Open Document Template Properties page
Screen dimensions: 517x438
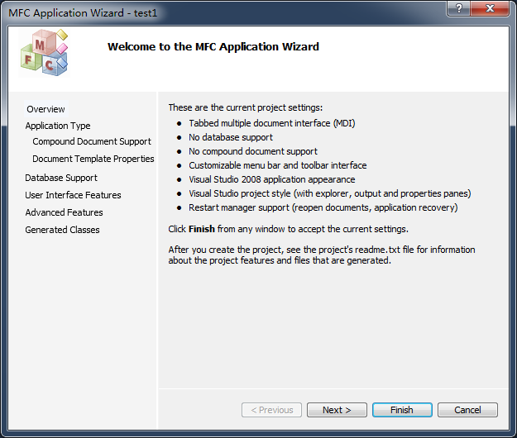coord(93,159)
